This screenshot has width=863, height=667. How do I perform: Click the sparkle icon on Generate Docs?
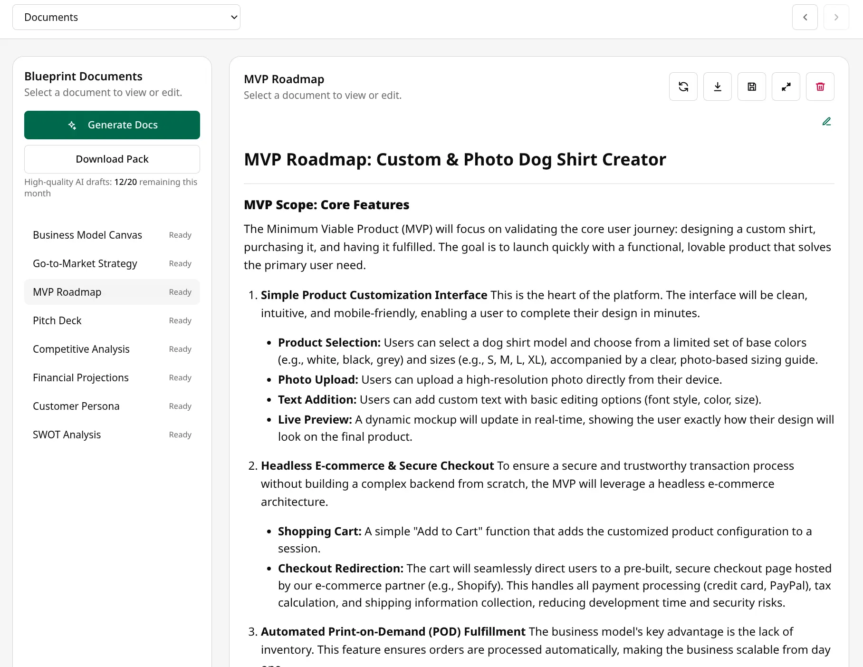pos(72,125)
